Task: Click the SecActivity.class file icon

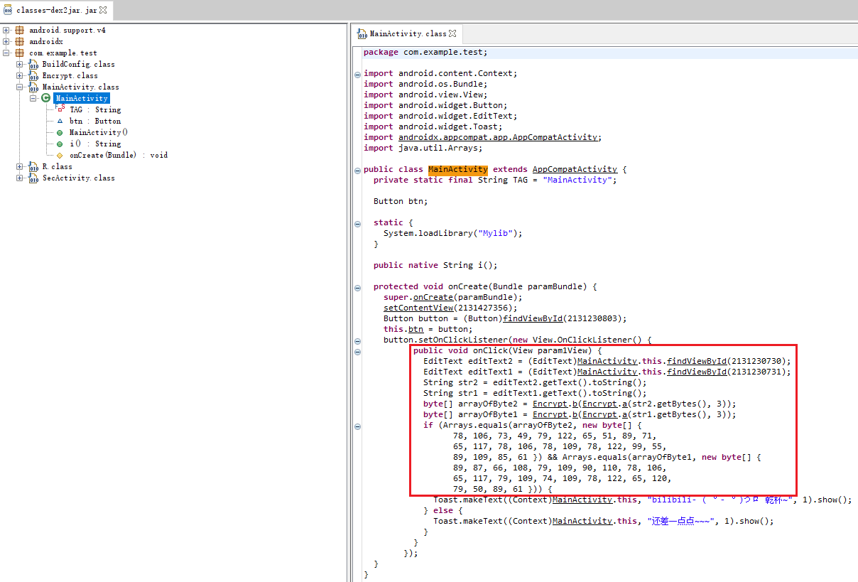Action: [33, 178]
